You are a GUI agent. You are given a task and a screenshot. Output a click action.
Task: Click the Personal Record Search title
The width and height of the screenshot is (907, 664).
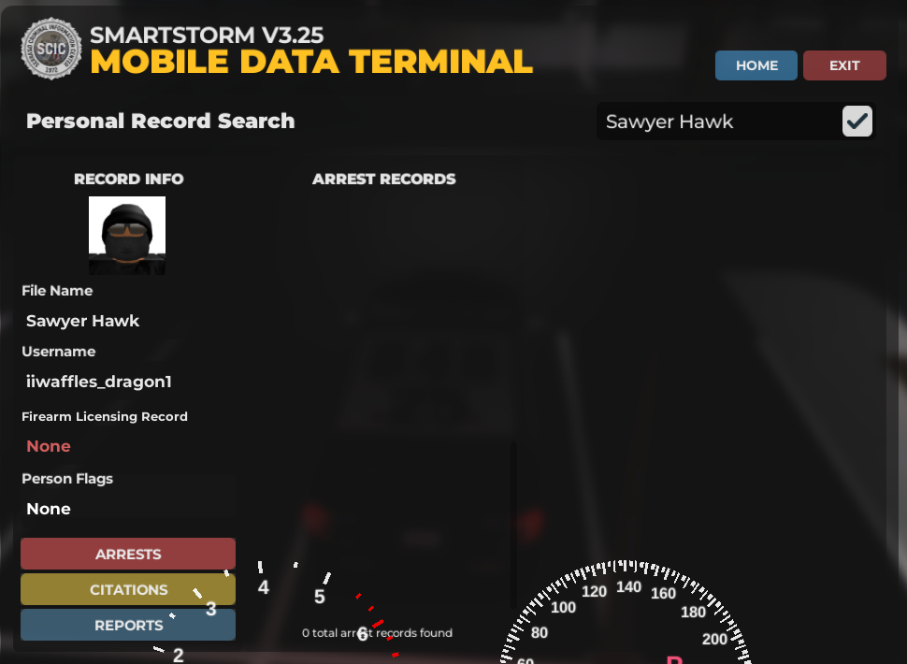coord(160,121)
